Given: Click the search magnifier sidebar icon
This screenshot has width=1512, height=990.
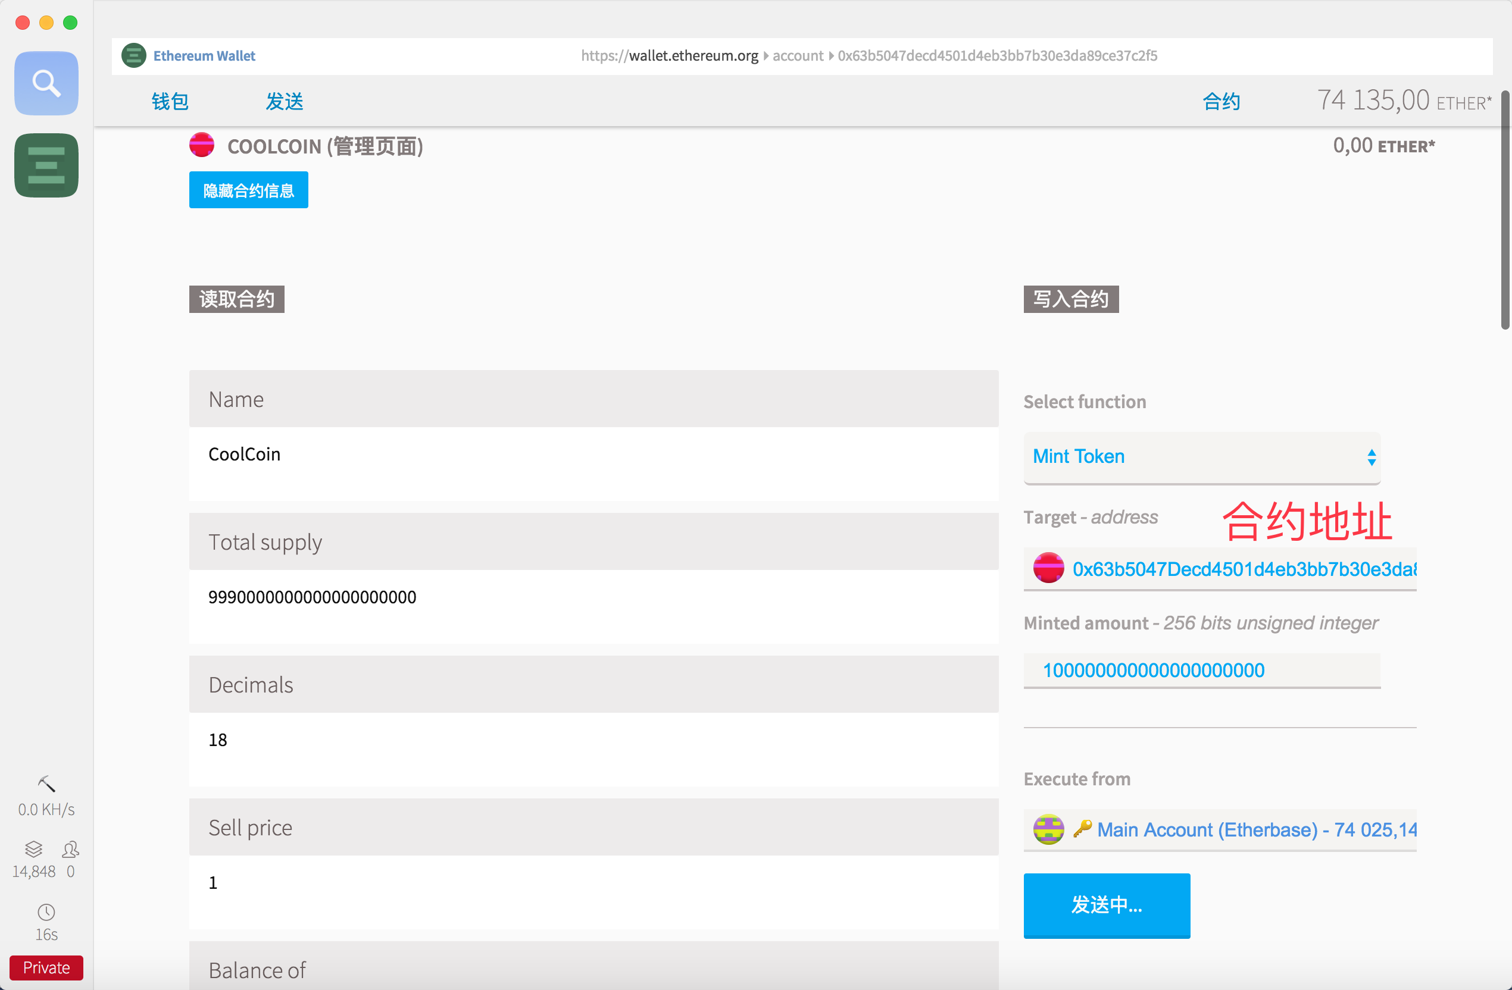Looking at the screenshot, I should click(46, 83).
